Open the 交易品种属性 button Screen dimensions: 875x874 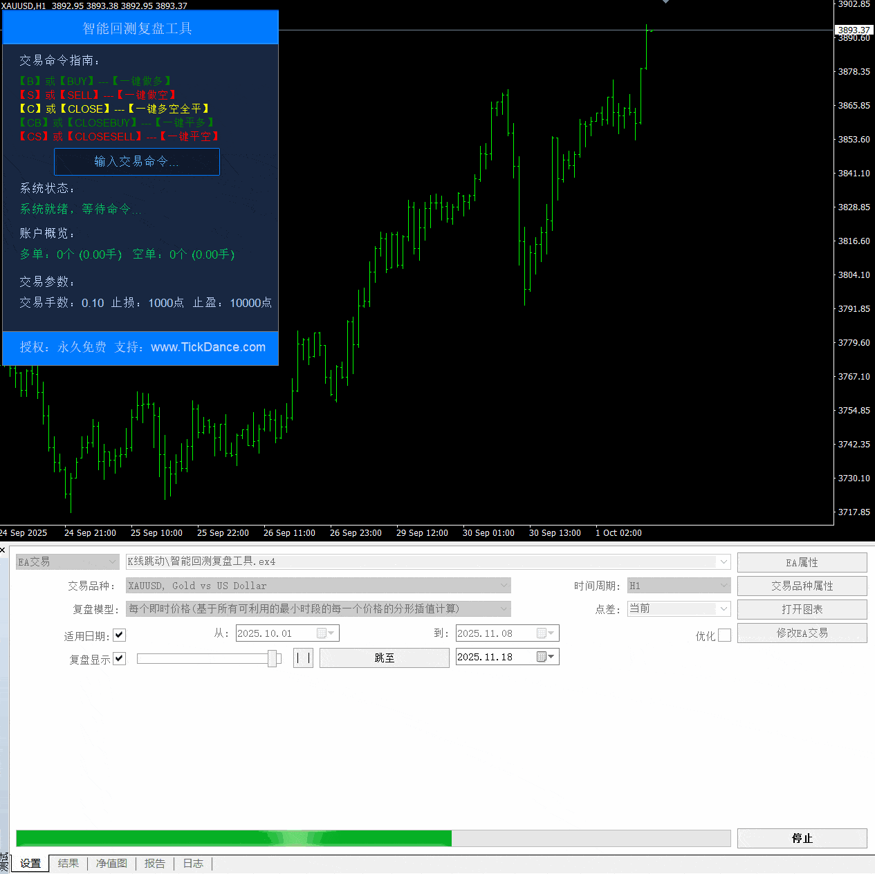pyautogui.click(x=802, y=586)
